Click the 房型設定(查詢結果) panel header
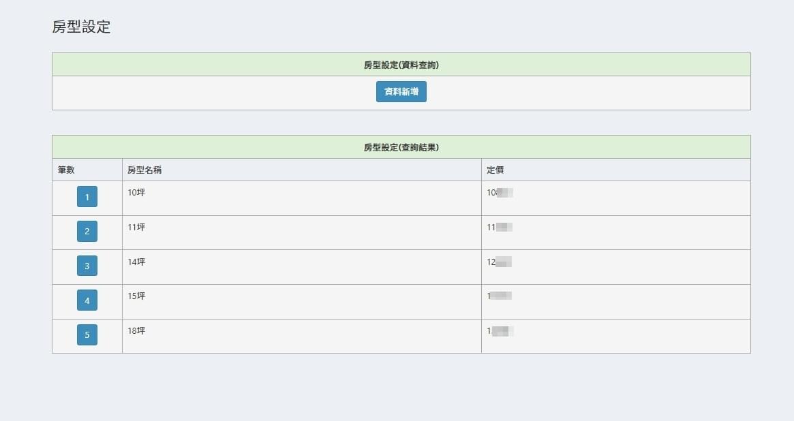Screen dimensions: 794x421 401,147
